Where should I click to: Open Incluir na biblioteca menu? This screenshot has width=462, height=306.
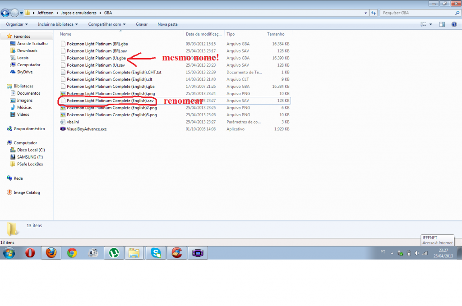click(58, 24)
